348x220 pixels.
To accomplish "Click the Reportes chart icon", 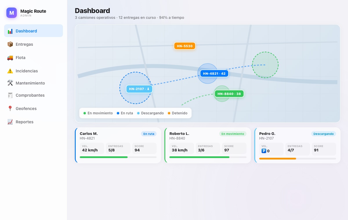I will click(10, 122).
